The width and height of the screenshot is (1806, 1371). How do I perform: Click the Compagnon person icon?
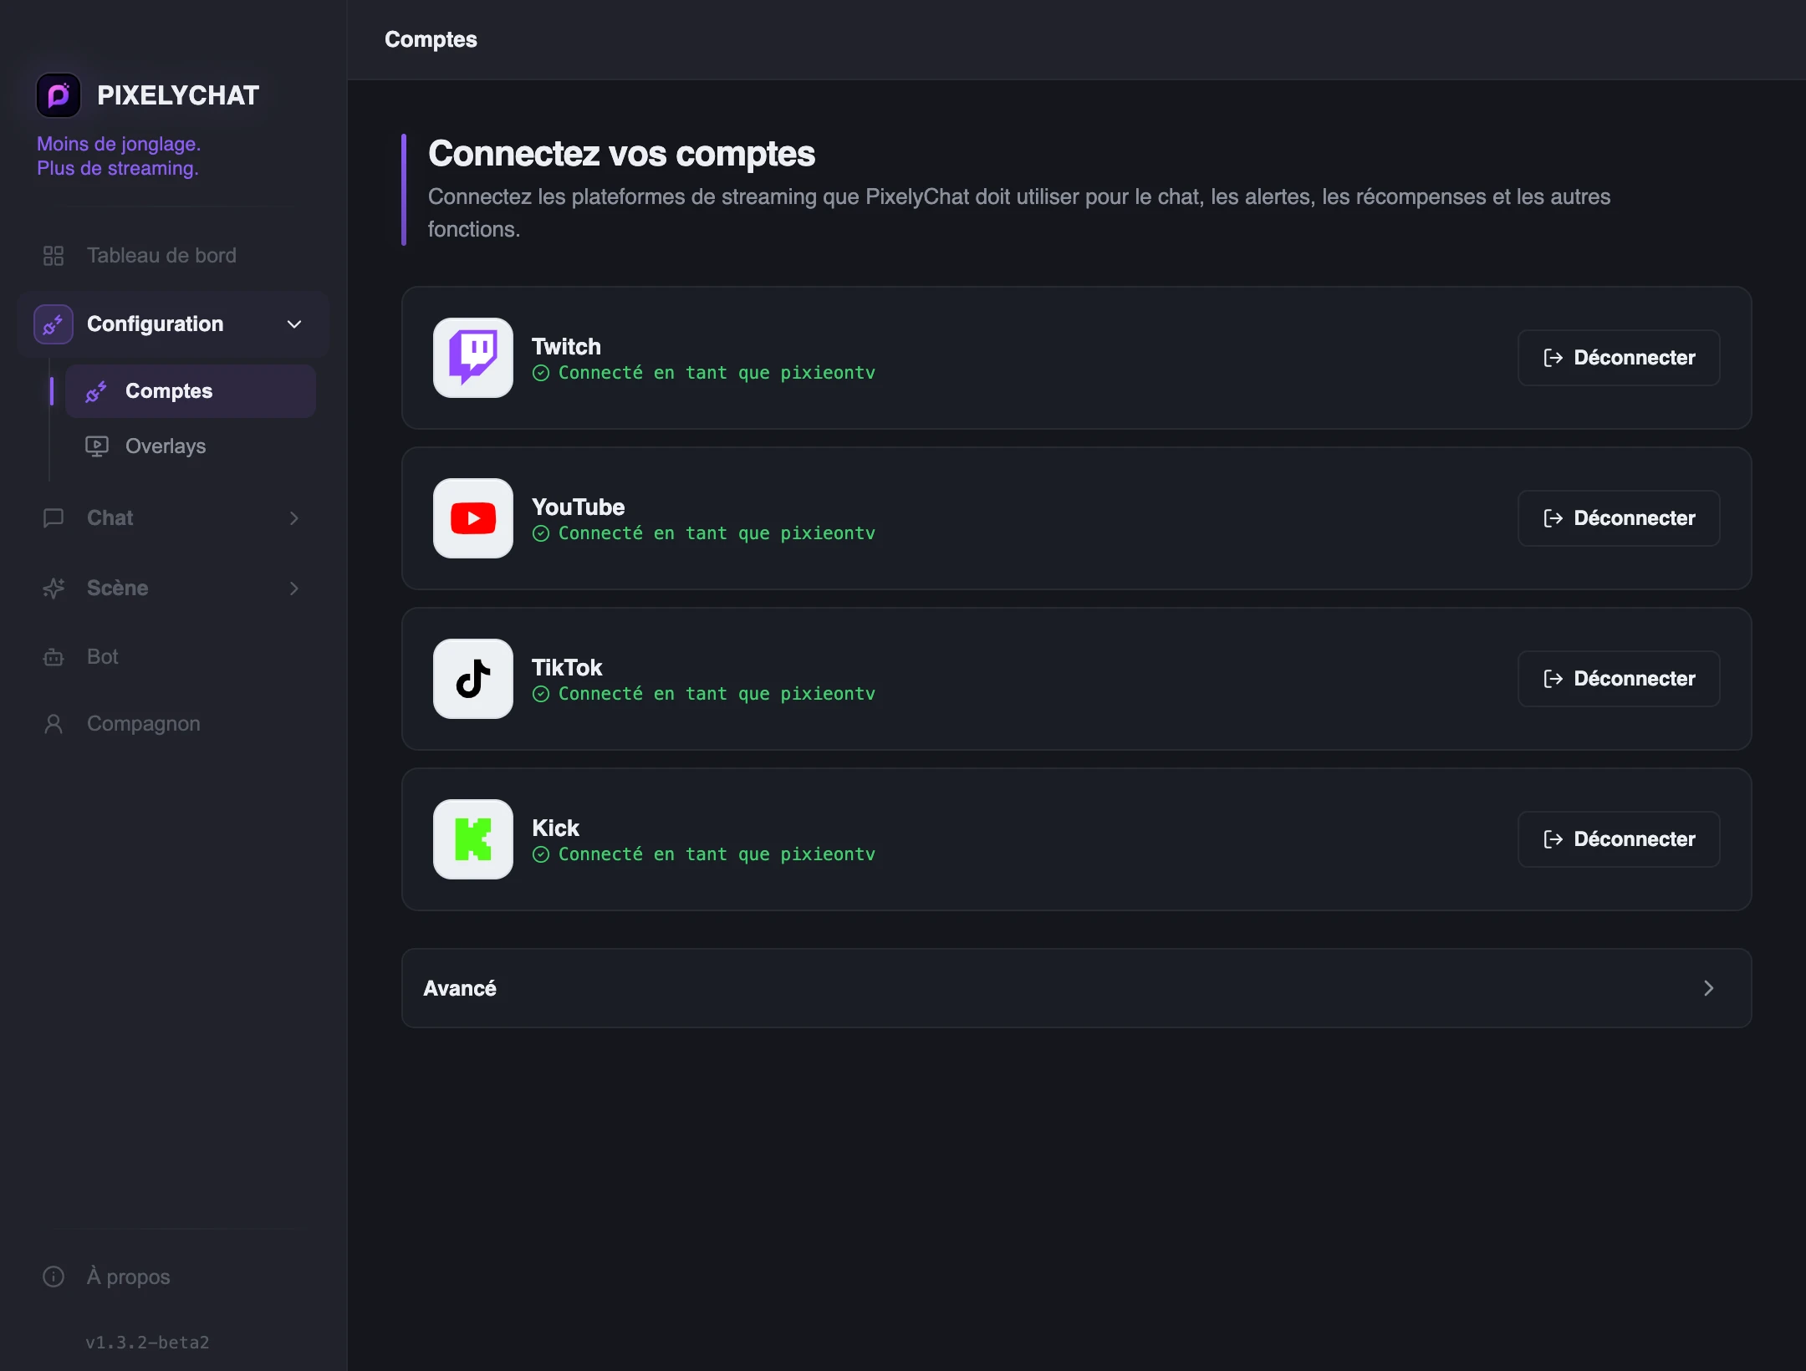54,724
